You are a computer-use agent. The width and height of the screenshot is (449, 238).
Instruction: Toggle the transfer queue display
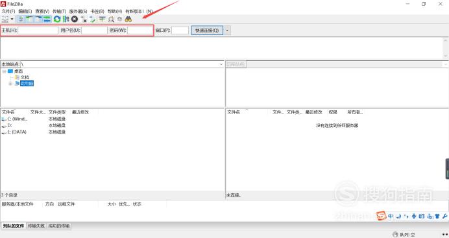47,19
